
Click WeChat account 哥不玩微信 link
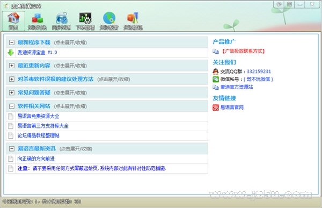[258, 79]
